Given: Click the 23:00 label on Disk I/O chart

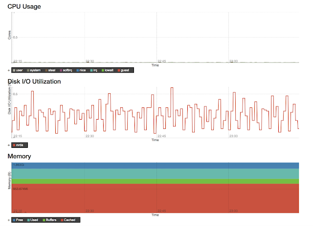Looking at the screenshot, I should (x=233, y=136).
